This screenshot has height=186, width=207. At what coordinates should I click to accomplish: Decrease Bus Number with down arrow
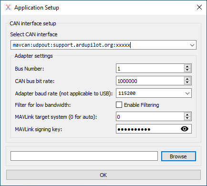pos(187,70)
